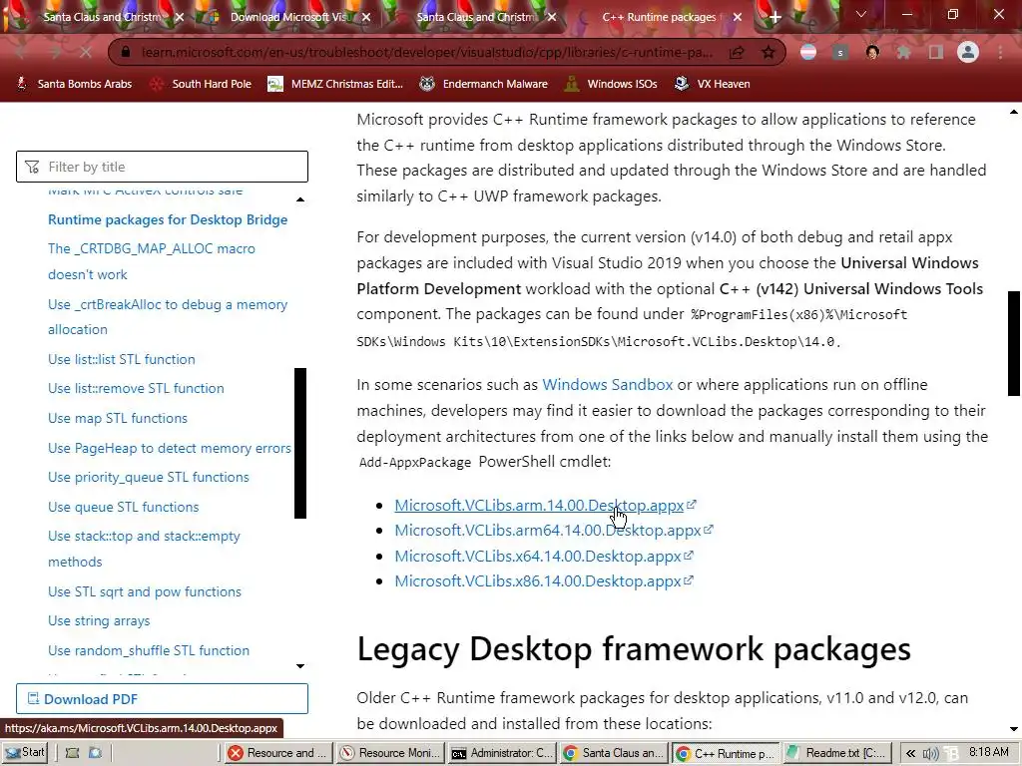Close the Download Microsoft Visual tab
The width and height of the screenshot is (1022, 766).
(x=366, y=18)
